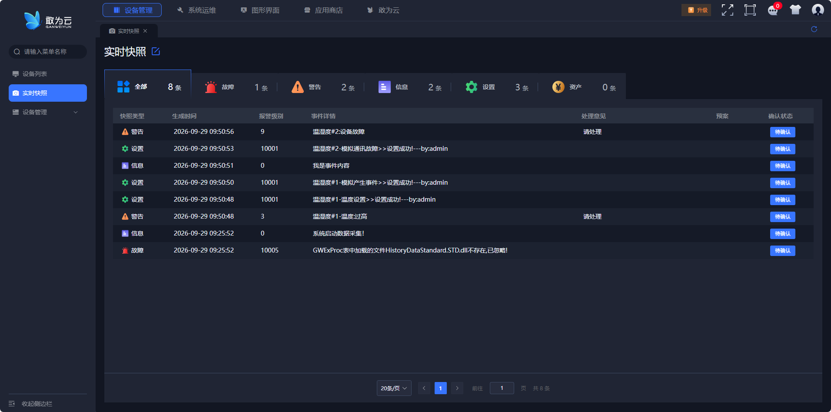Click the purple document 信息 filter icon
831x412 pixels.
click(385, 87)
